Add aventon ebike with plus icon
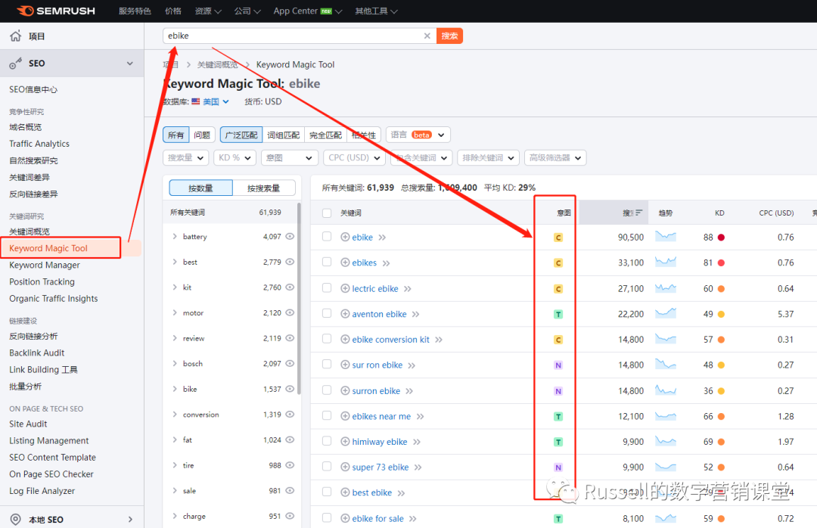This screenshot has height=528, width=817. [345, 314]
